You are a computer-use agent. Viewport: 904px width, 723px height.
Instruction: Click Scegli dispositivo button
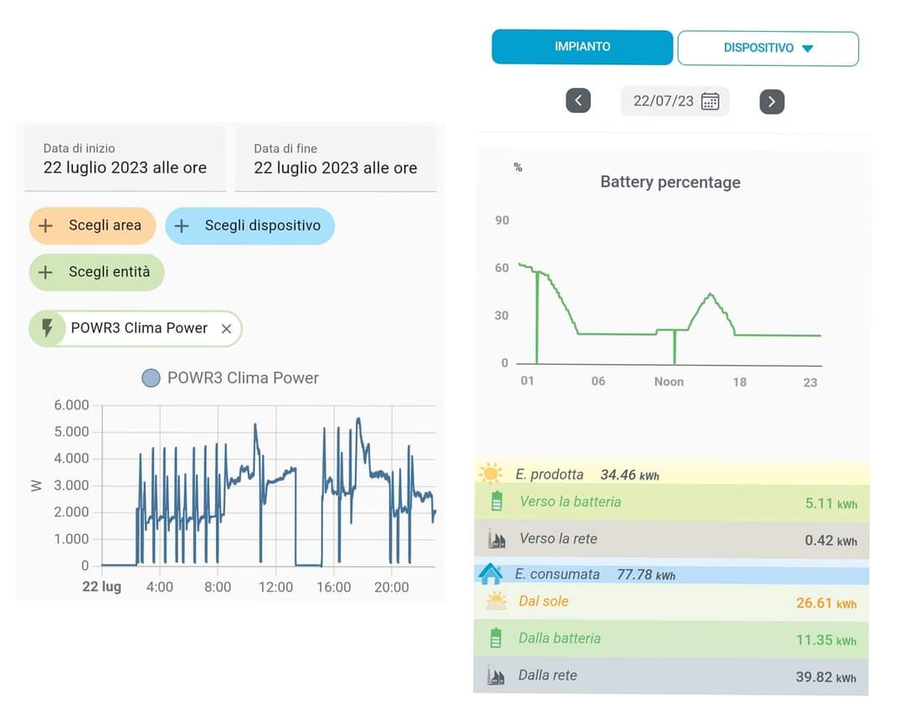click(249, 225)
